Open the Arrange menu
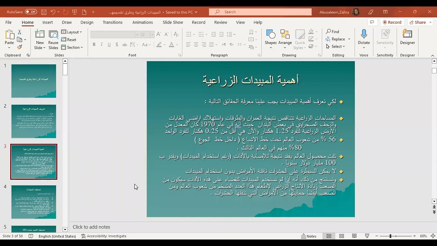This screenshot has height=246, width=437. click(x=285, y=40)
